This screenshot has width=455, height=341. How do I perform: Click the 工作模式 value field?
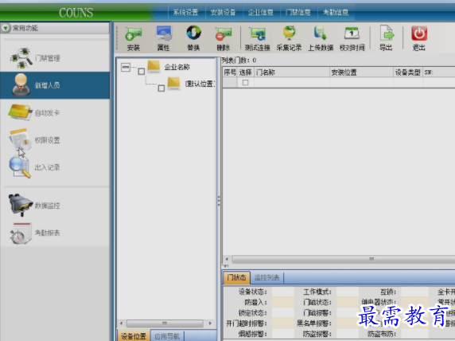[348, 292]
